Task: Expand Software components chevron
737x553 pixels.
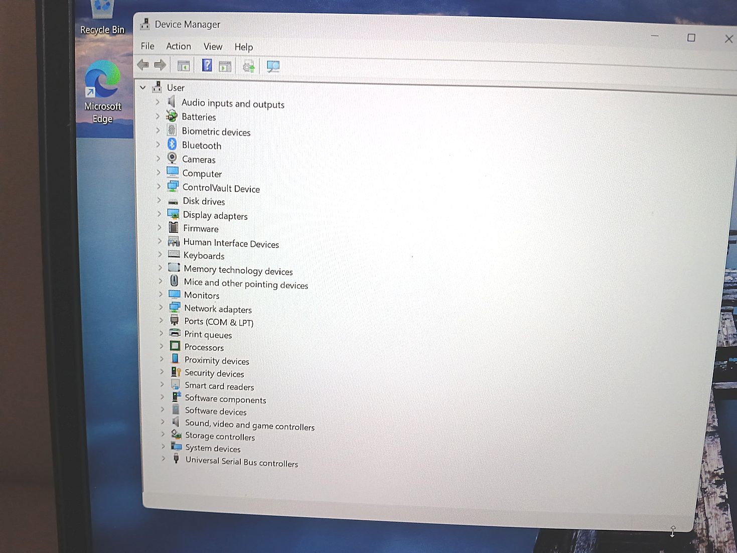Action: click(x=162, y=397)
